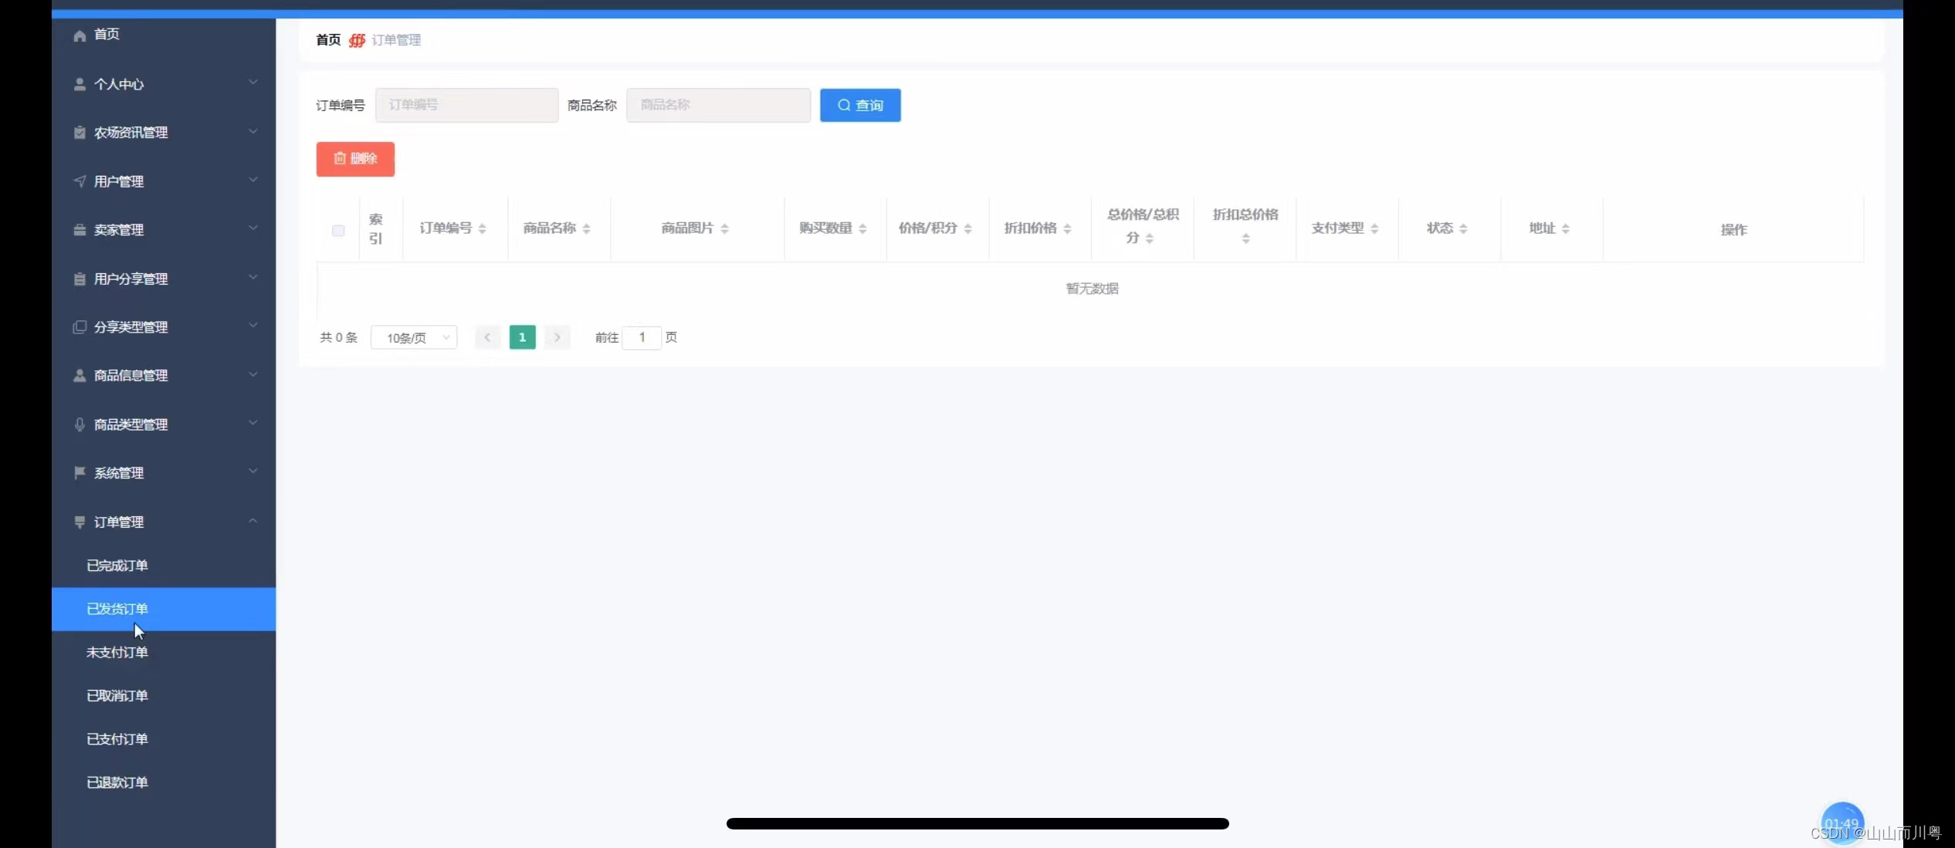Image resolution: width=1955 pixels, height=848 pixels.
Task: Click the blue 查询 search button
Action: coord(860,106)
